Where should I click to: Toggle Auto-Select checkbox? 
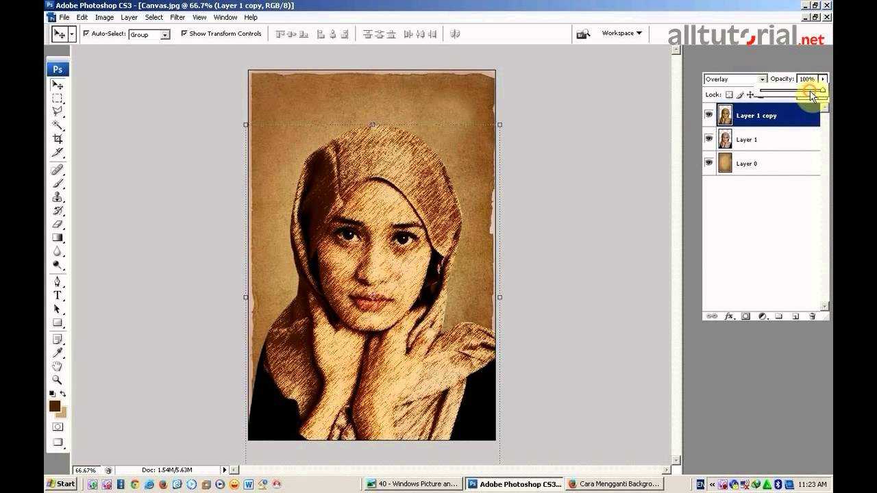tap(86, 33)
